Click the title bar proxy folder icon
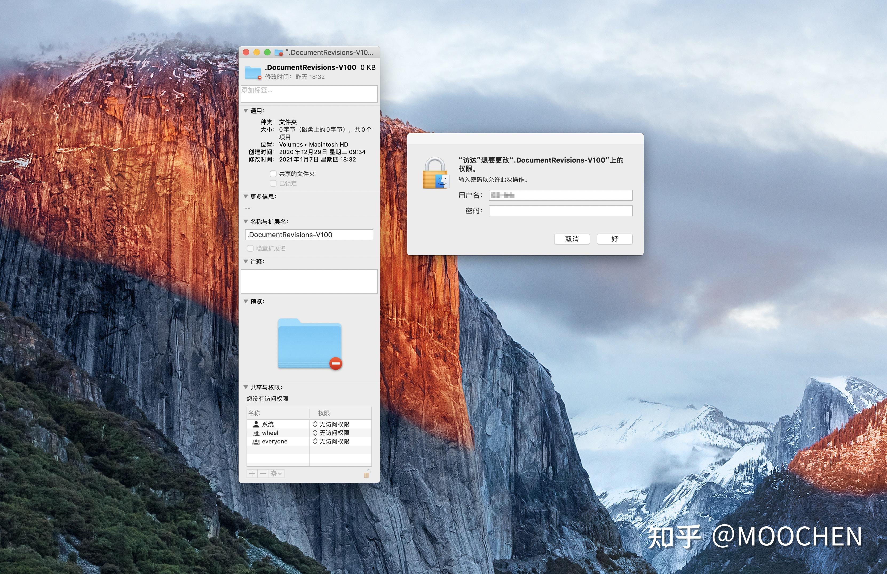 (278, 52)
